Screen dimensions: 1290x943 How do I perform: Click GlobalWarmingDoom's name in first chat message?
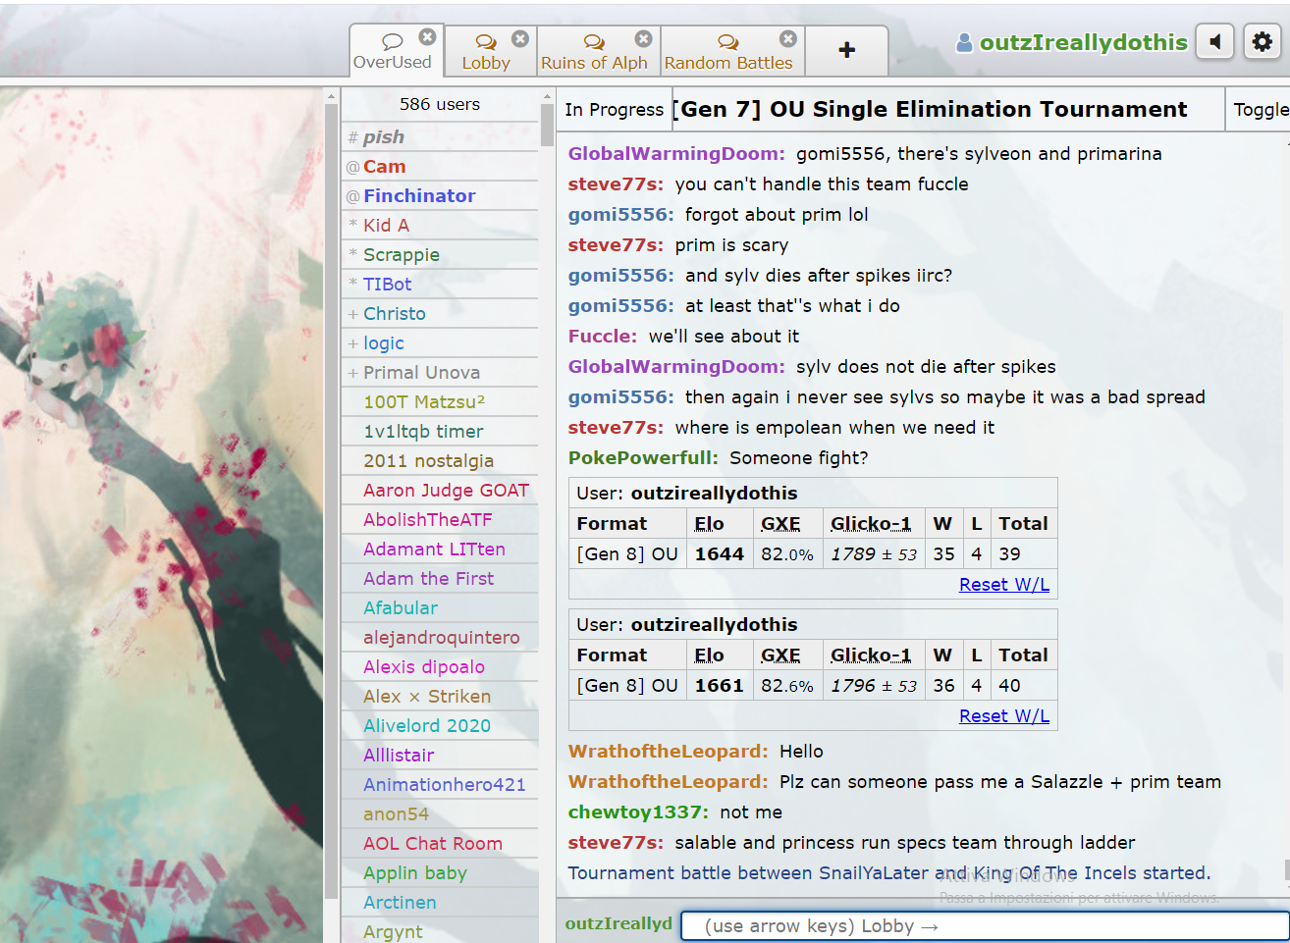(x=675, y=153)
